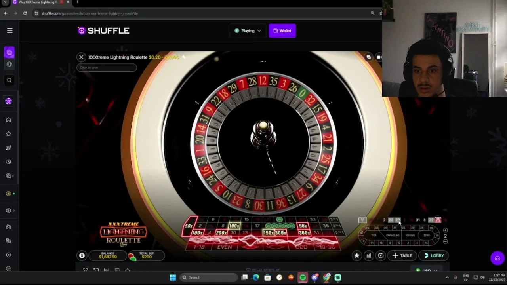Return to the LOBBY
The width and height of the screenshot is (507, 285).
(433, 256)
